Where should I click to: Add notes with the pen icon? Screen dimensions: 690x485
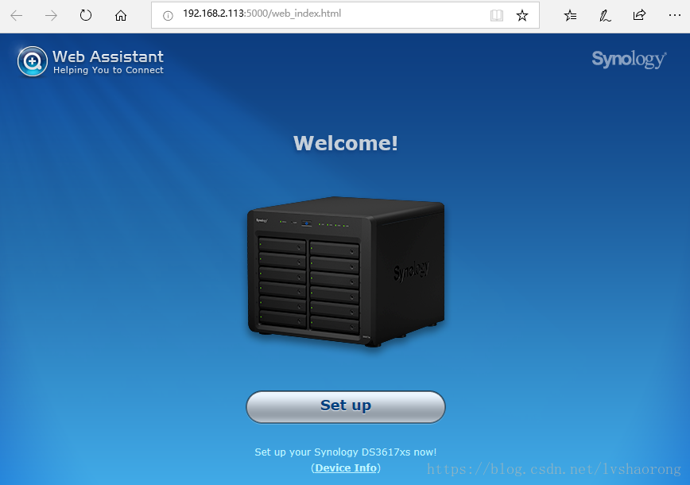coord(605,16)
